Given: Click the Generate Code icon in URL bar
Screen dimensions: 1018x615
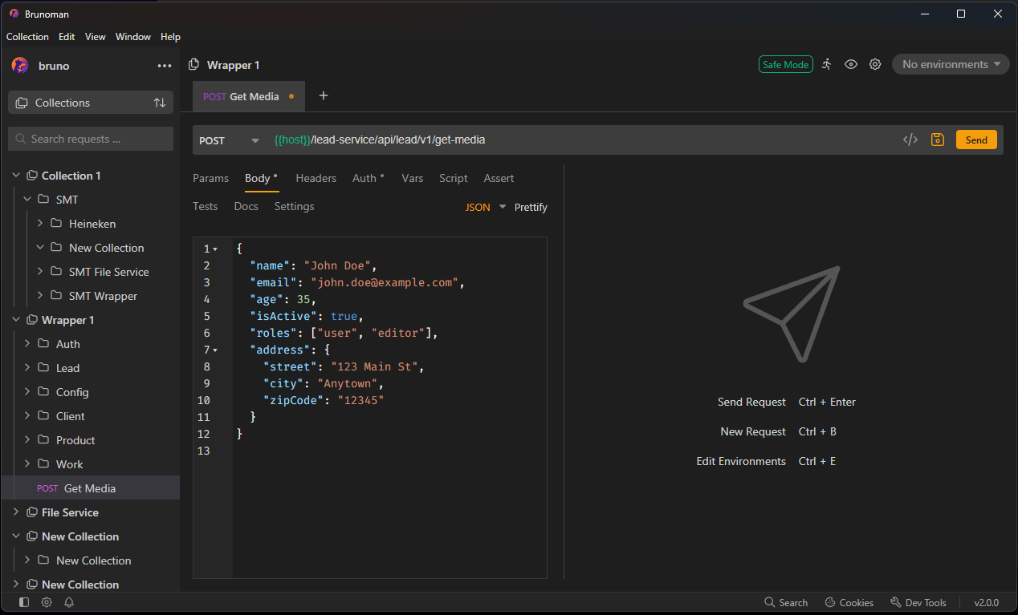Looking at the screenshot, I should pos(910,140).
